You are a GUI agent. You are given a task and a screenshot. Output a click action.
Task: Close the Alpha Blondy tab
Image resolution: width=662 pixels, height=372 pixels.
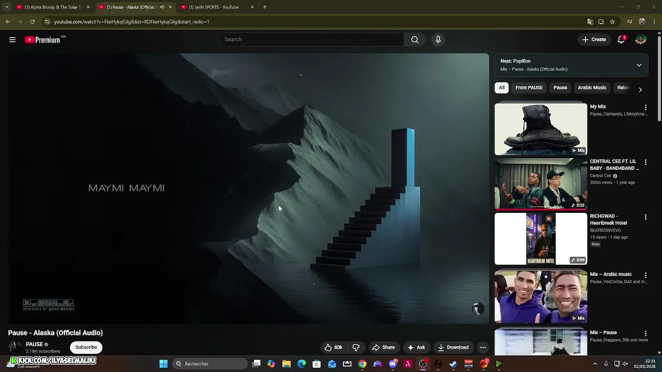point(88,7)
